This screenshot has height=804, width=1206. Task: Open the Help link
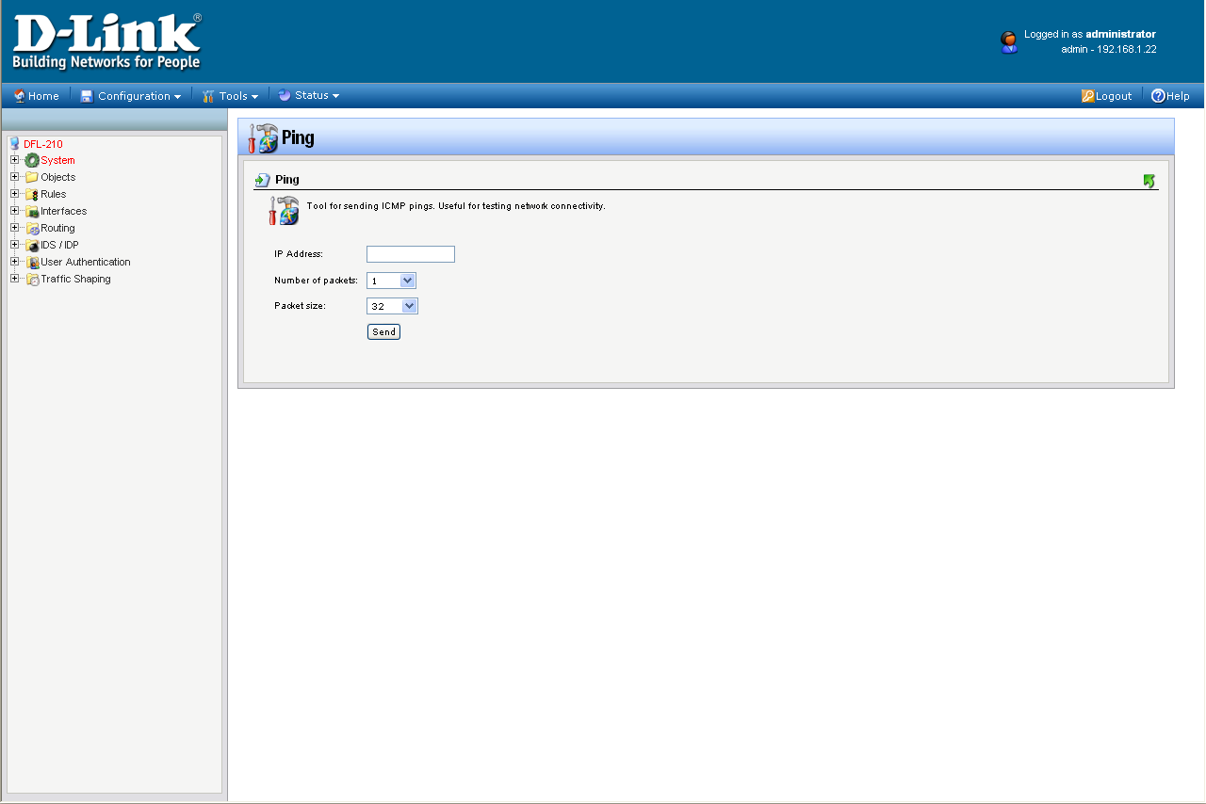1170,96
